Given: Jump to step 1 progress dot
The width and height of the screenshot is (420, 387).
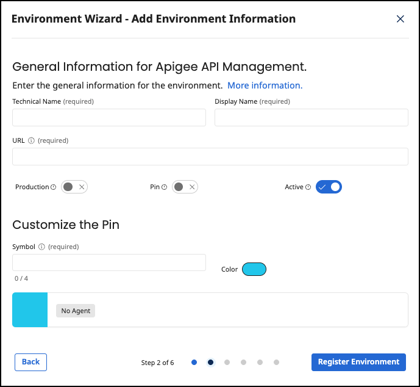Looking at the screenshot, I should point(194,363).
